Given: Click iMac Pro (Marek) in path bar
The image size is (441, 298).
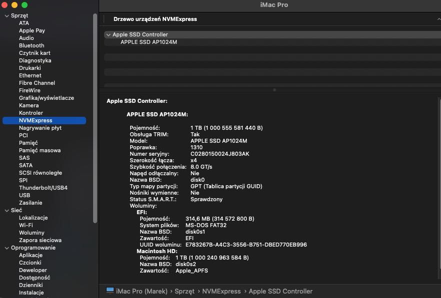Looking at the screenshot, I should click(142, 291).
